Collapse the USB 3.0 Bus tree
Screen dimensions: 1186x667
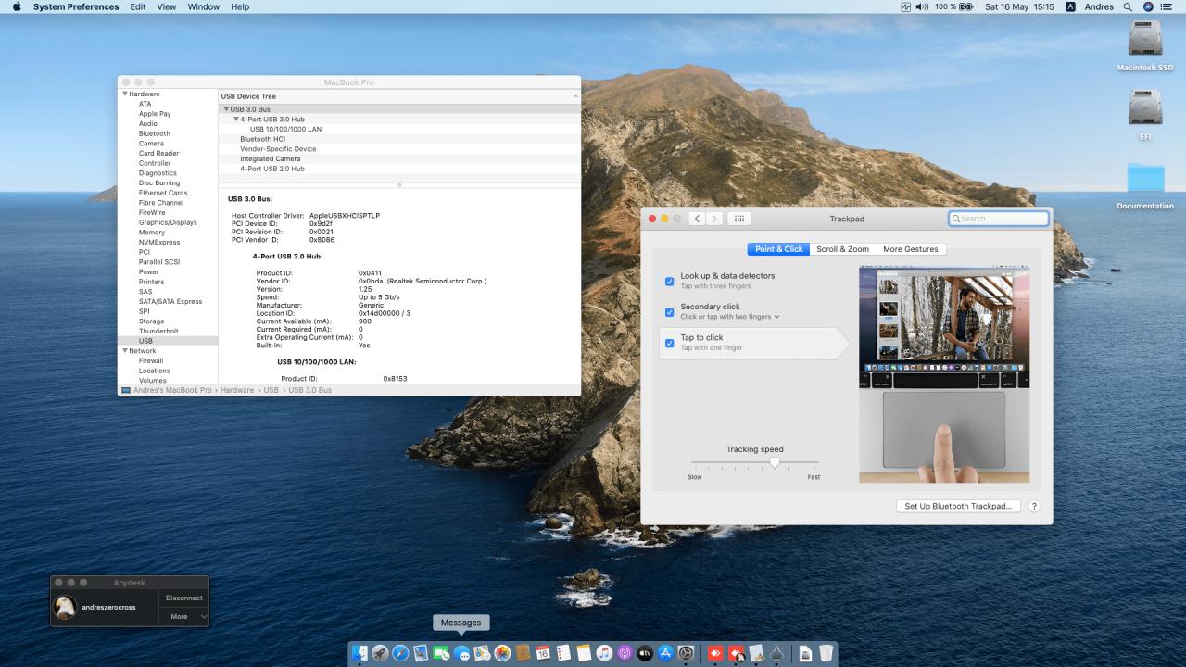click(x=226, y=109)
